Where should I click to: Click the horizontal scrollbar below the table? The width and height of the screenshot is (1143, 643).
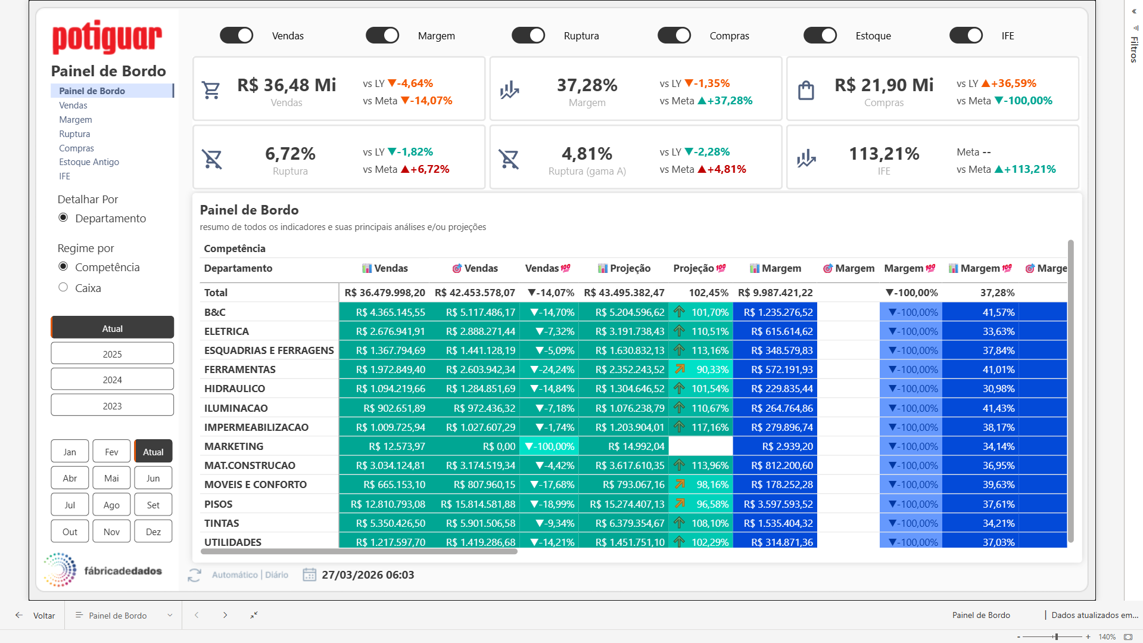coord(357,552)
